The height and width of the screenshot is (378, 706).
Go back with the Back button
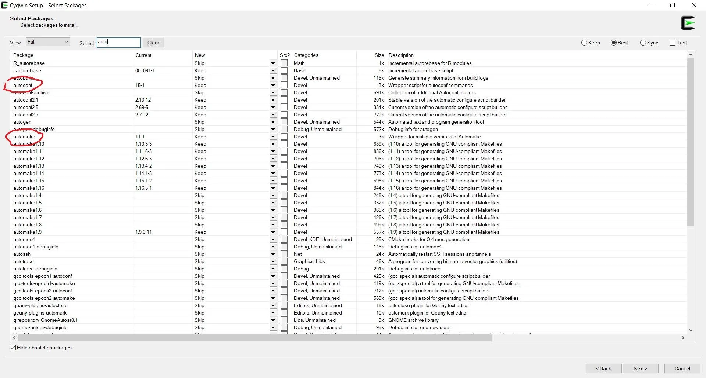point(603,368)
